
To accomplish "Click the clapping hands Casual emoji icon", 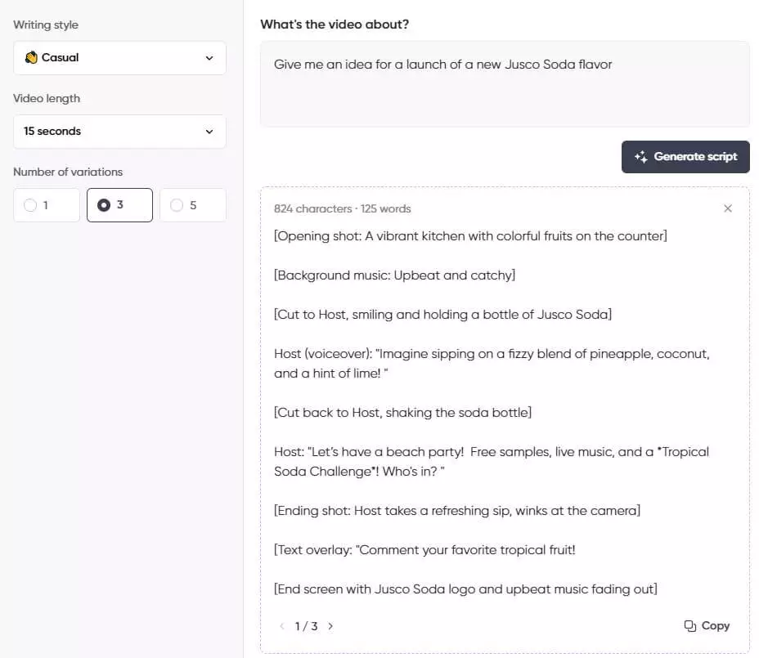I will pos(31,57).
